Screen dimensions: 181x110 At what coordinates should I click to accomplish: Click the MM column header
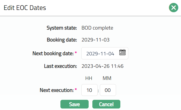(107, 78)
